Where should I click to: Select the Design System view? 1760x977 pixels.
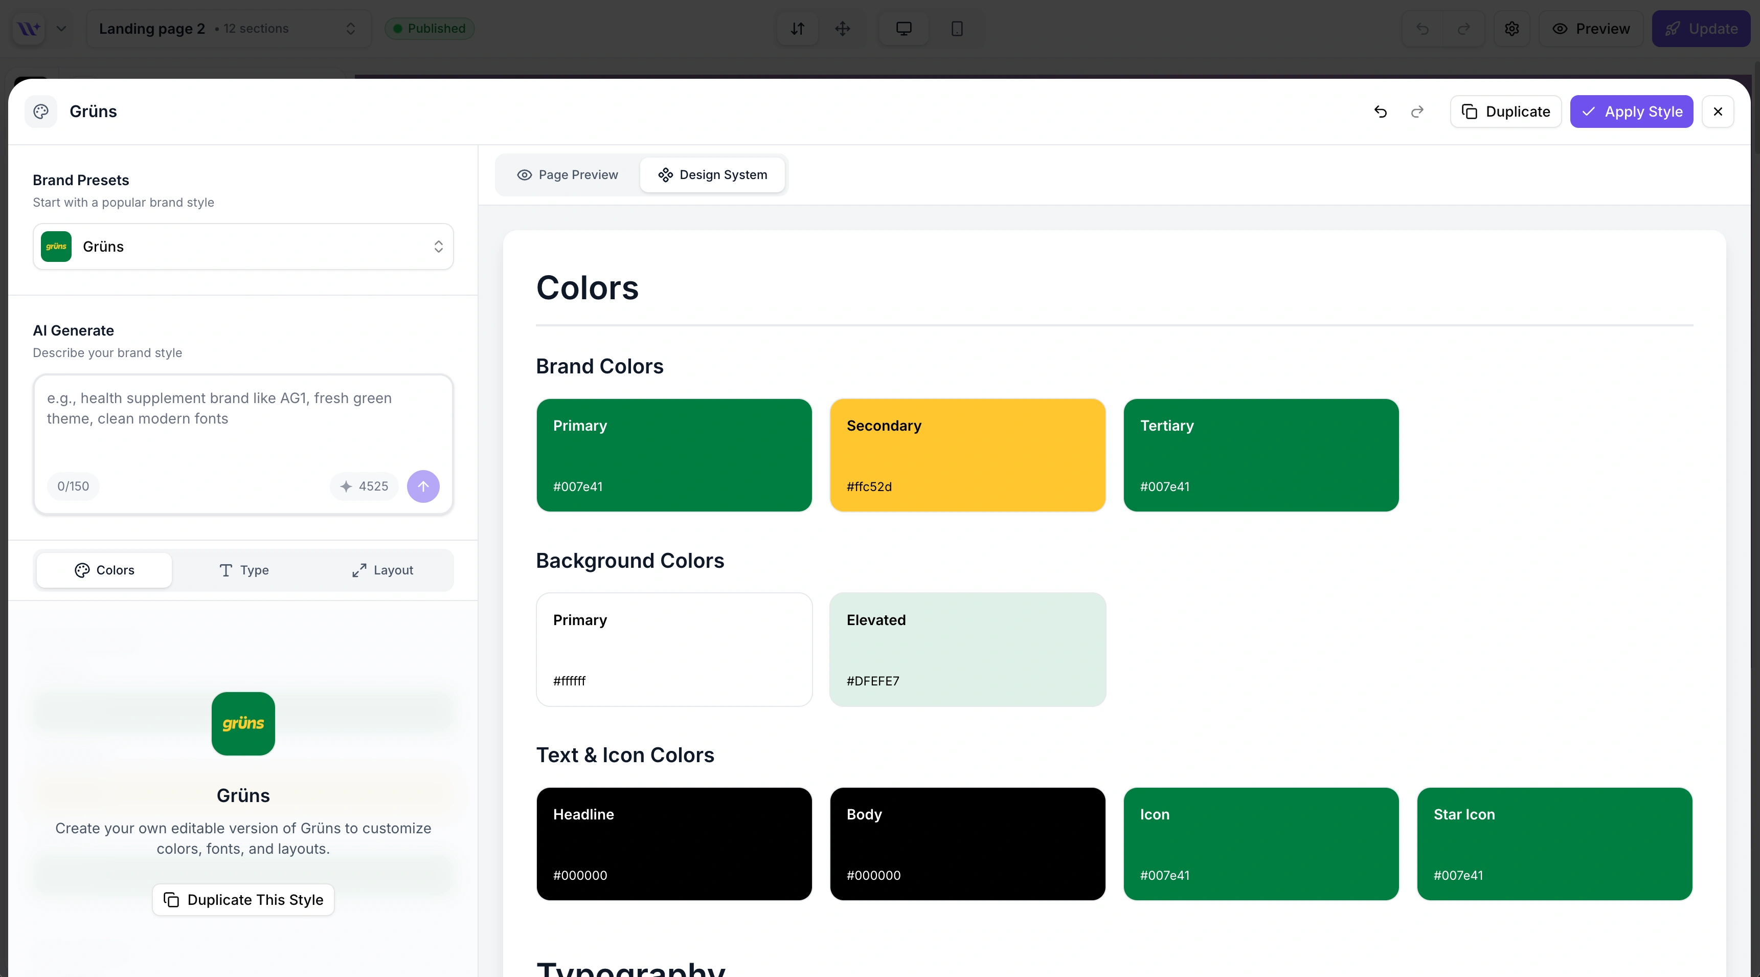tap(713, 175)
